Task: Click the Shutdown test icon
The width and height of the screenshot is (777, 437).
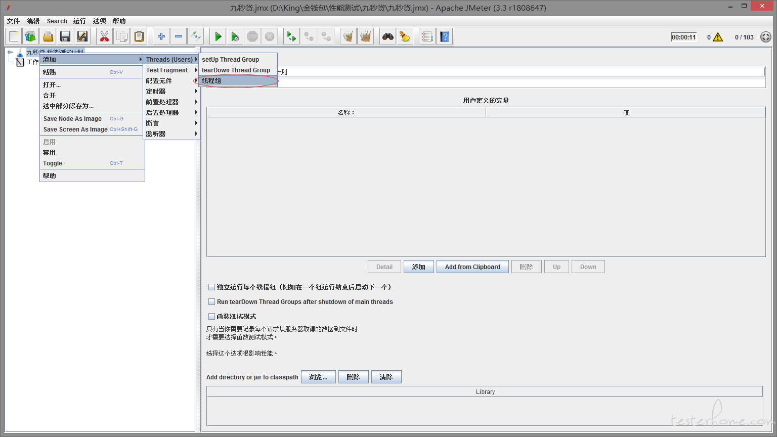Action: click(270, 36)
